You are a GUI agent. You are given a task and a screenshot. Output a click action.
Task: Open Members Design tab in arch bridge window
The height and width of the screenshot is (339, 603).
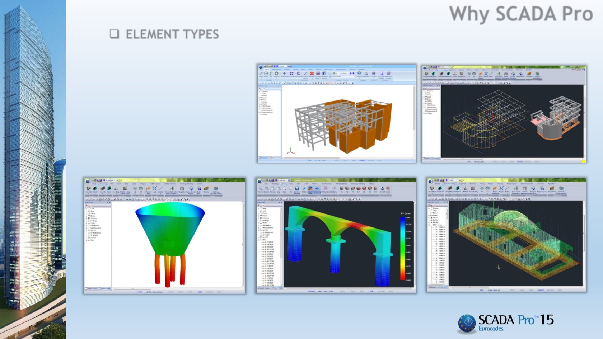pos(341,184)
